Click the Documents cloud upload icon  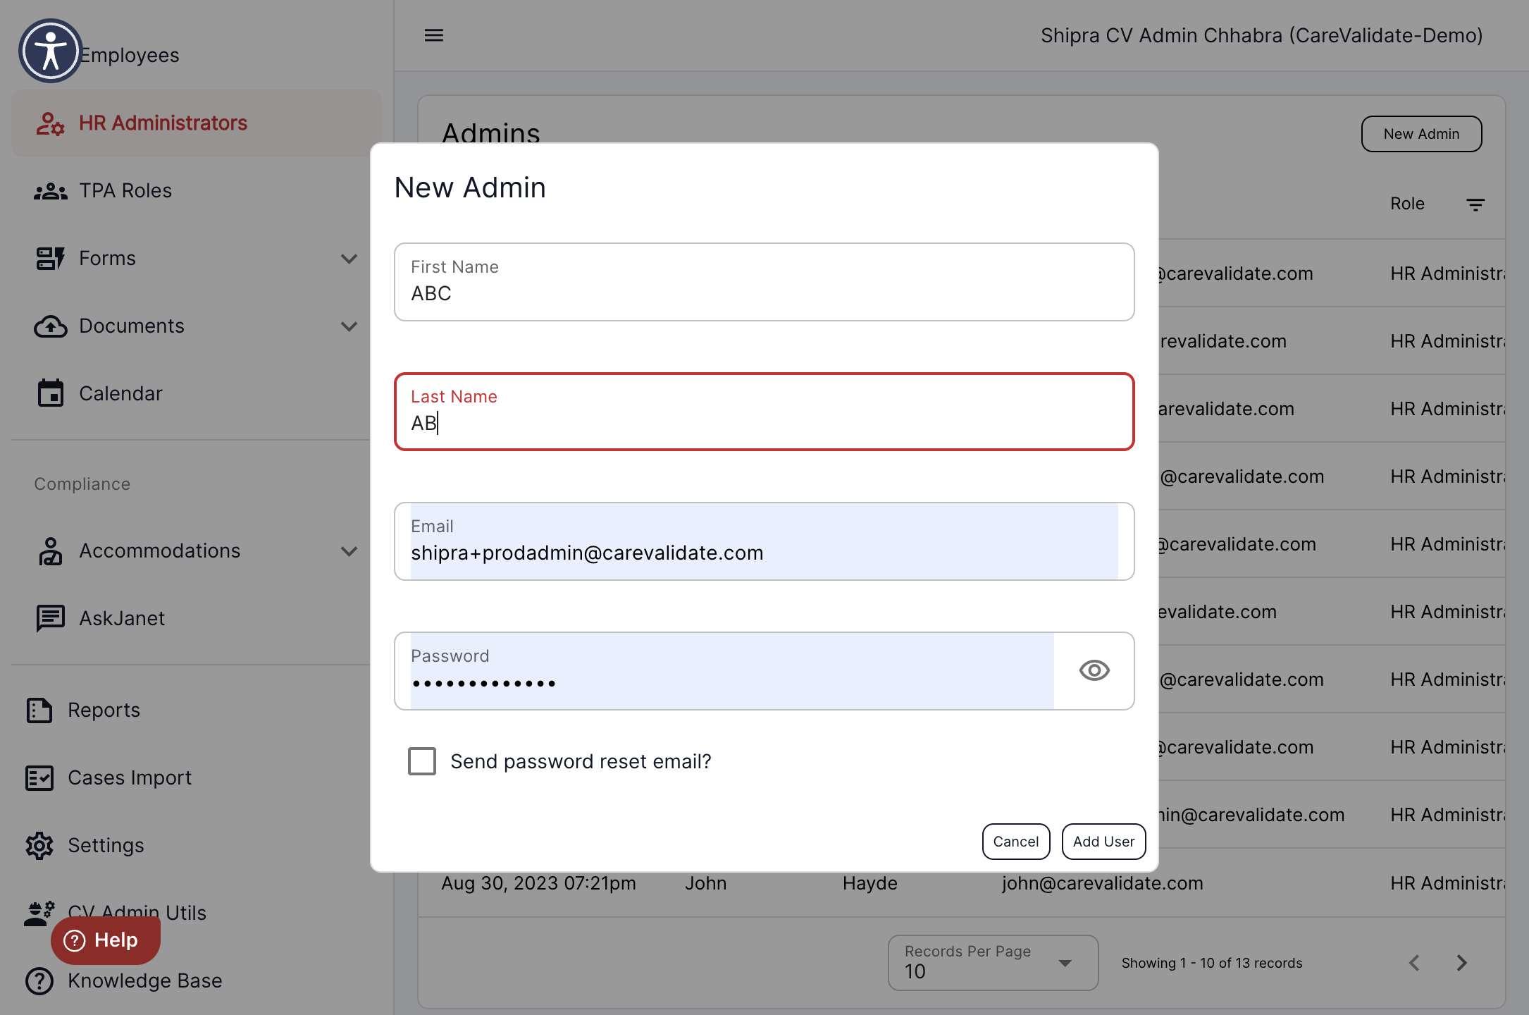tap(50, 326)
